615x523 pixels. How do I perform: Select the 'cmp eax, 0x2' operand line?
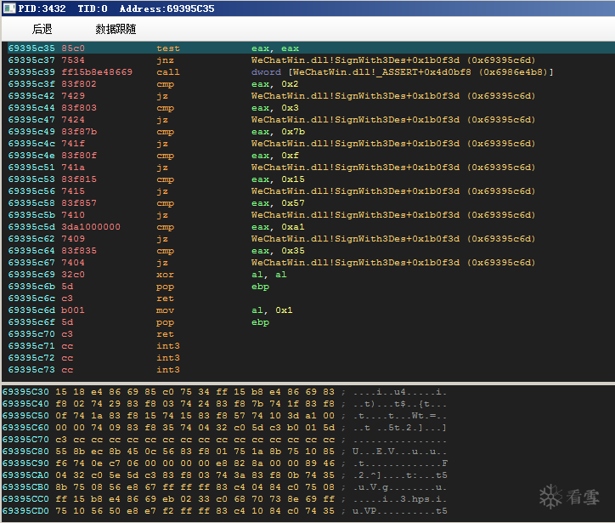click(274, 84)
